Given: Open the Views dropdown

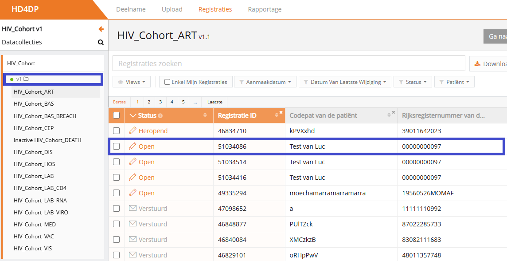Looking at the screenshot, I should [x=132, y=82].
